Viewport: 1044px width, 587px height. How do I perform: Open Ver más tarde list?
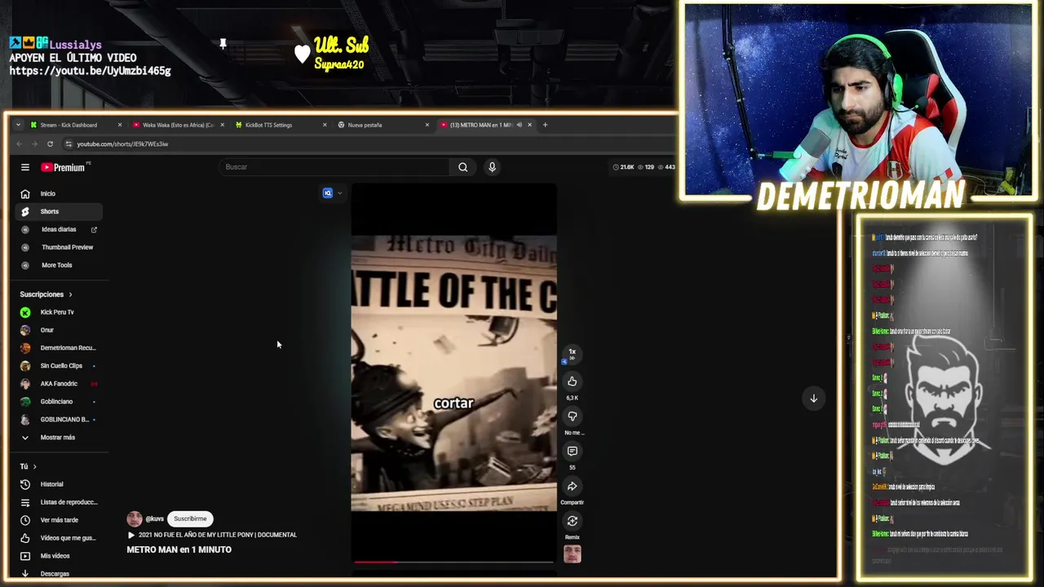coord(59,520)
